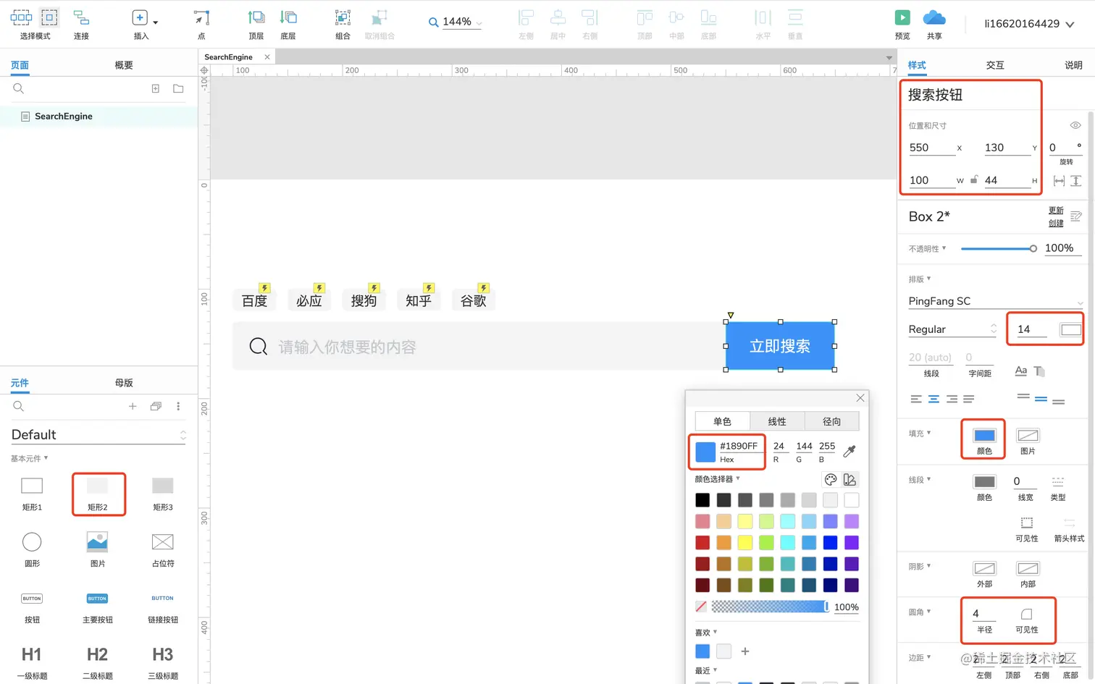The image size is (1095, 684).
Task: Open the Default widget library dropdown
Action: [98, 434]
